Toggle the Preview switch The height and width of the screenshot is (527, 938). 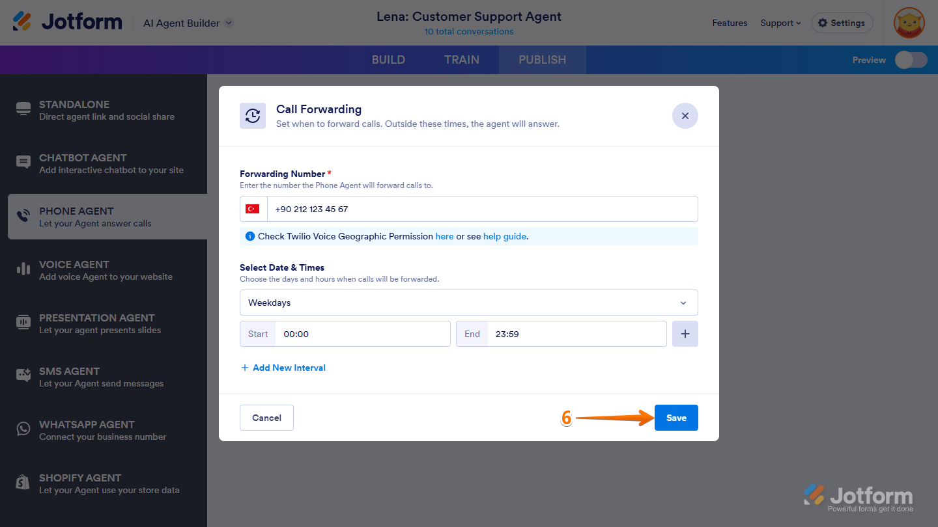pyautogui.click(x=911, y=60)
